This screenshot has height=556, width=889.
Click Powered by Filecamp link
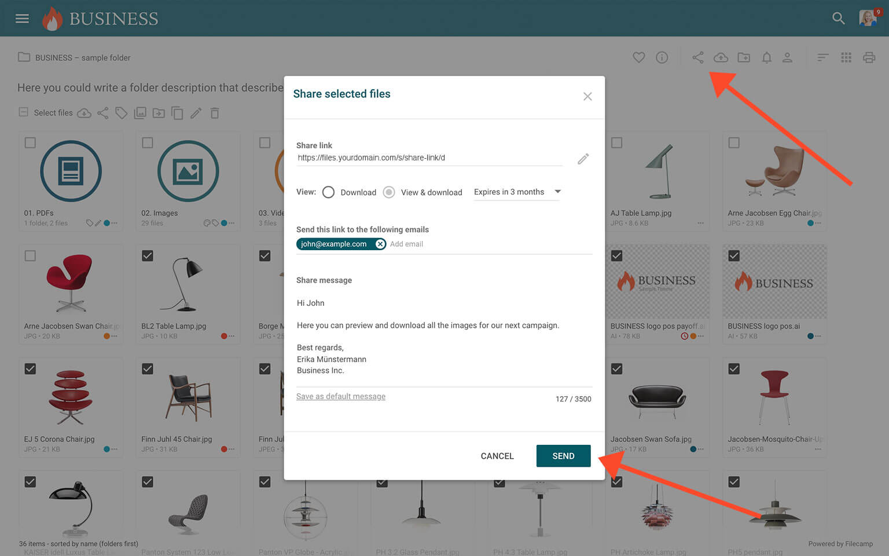click(840, 544)
